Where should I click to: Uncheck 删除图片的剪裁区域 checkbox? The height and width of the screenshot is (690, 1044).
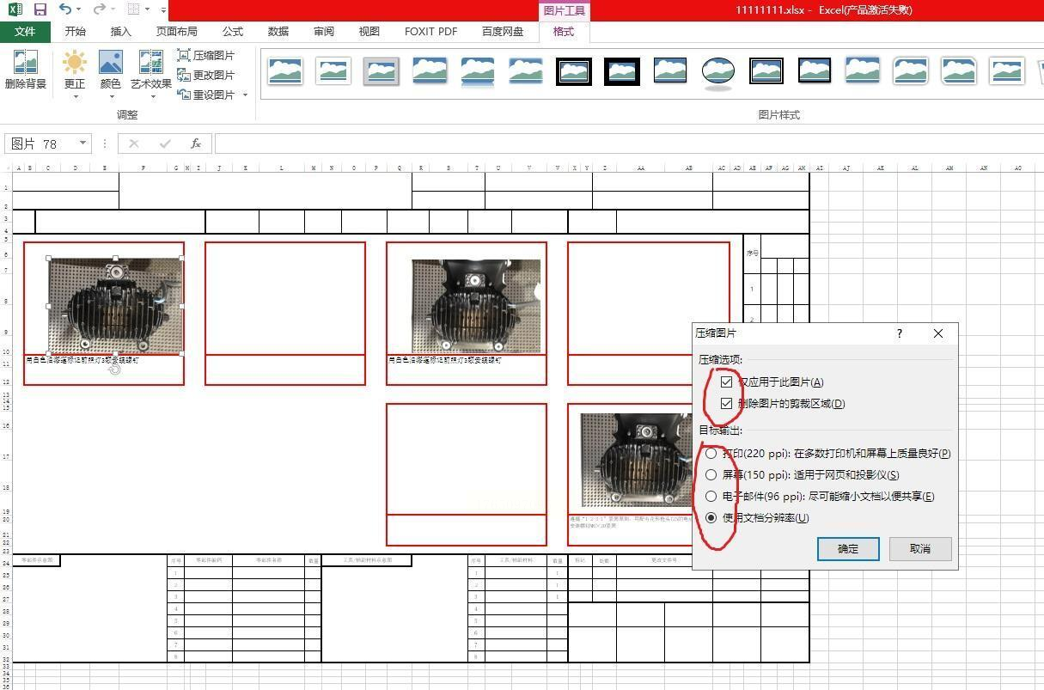pyautogui.click(x=727, y=403)
